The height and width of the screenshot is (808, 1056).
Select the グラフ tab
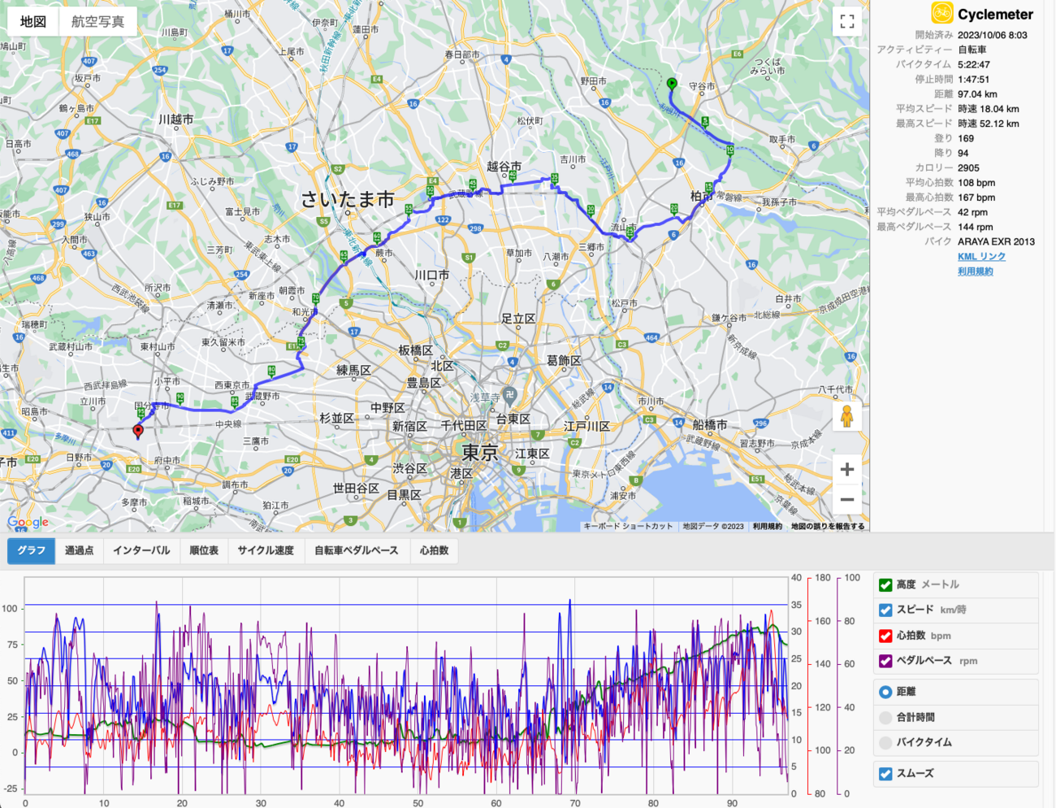[31, 550]
